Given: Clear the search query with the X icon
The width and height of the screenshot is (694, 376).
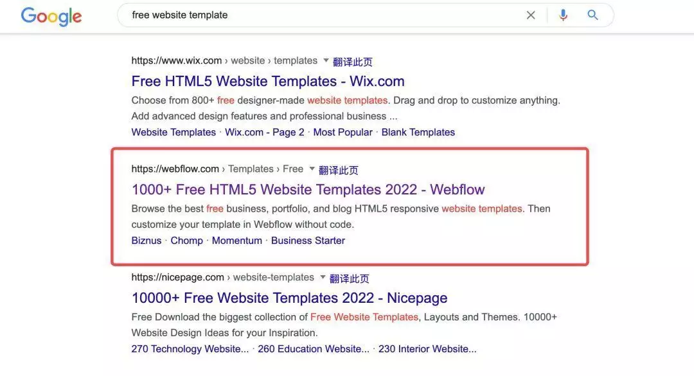Looking at the screenshot, I should tap(531, 15).
